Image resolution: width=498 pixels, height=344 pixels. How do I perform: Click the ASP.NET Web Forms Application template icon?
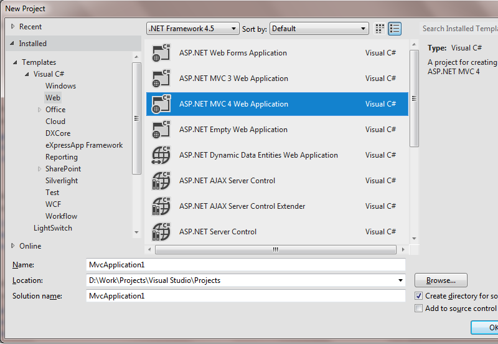tap(161, 53)
